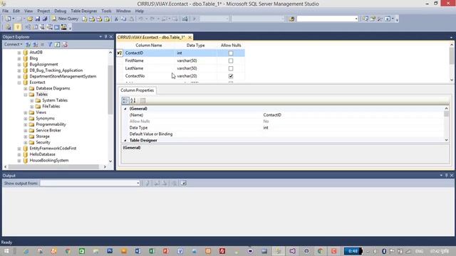Click the Data Type property row
456x256 pixels.
284,128
